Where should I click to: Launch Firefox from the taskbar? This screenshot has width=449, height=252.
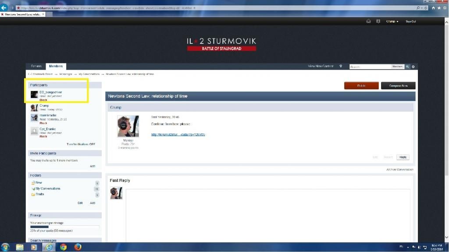[x=78, y=247]
